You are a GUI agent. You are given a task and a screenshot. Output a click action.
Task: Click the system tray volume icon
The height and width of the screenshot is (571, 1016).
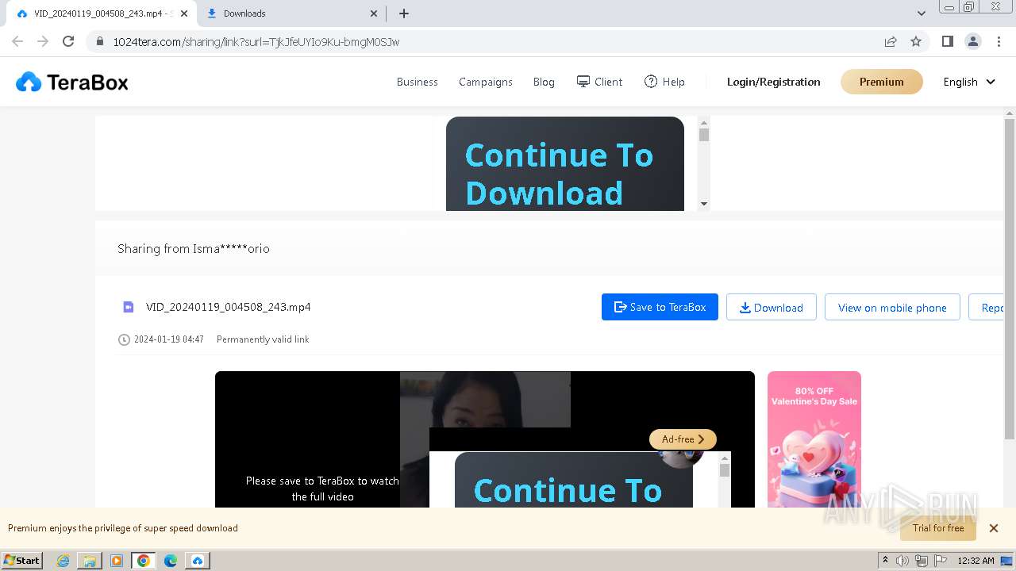902,561
